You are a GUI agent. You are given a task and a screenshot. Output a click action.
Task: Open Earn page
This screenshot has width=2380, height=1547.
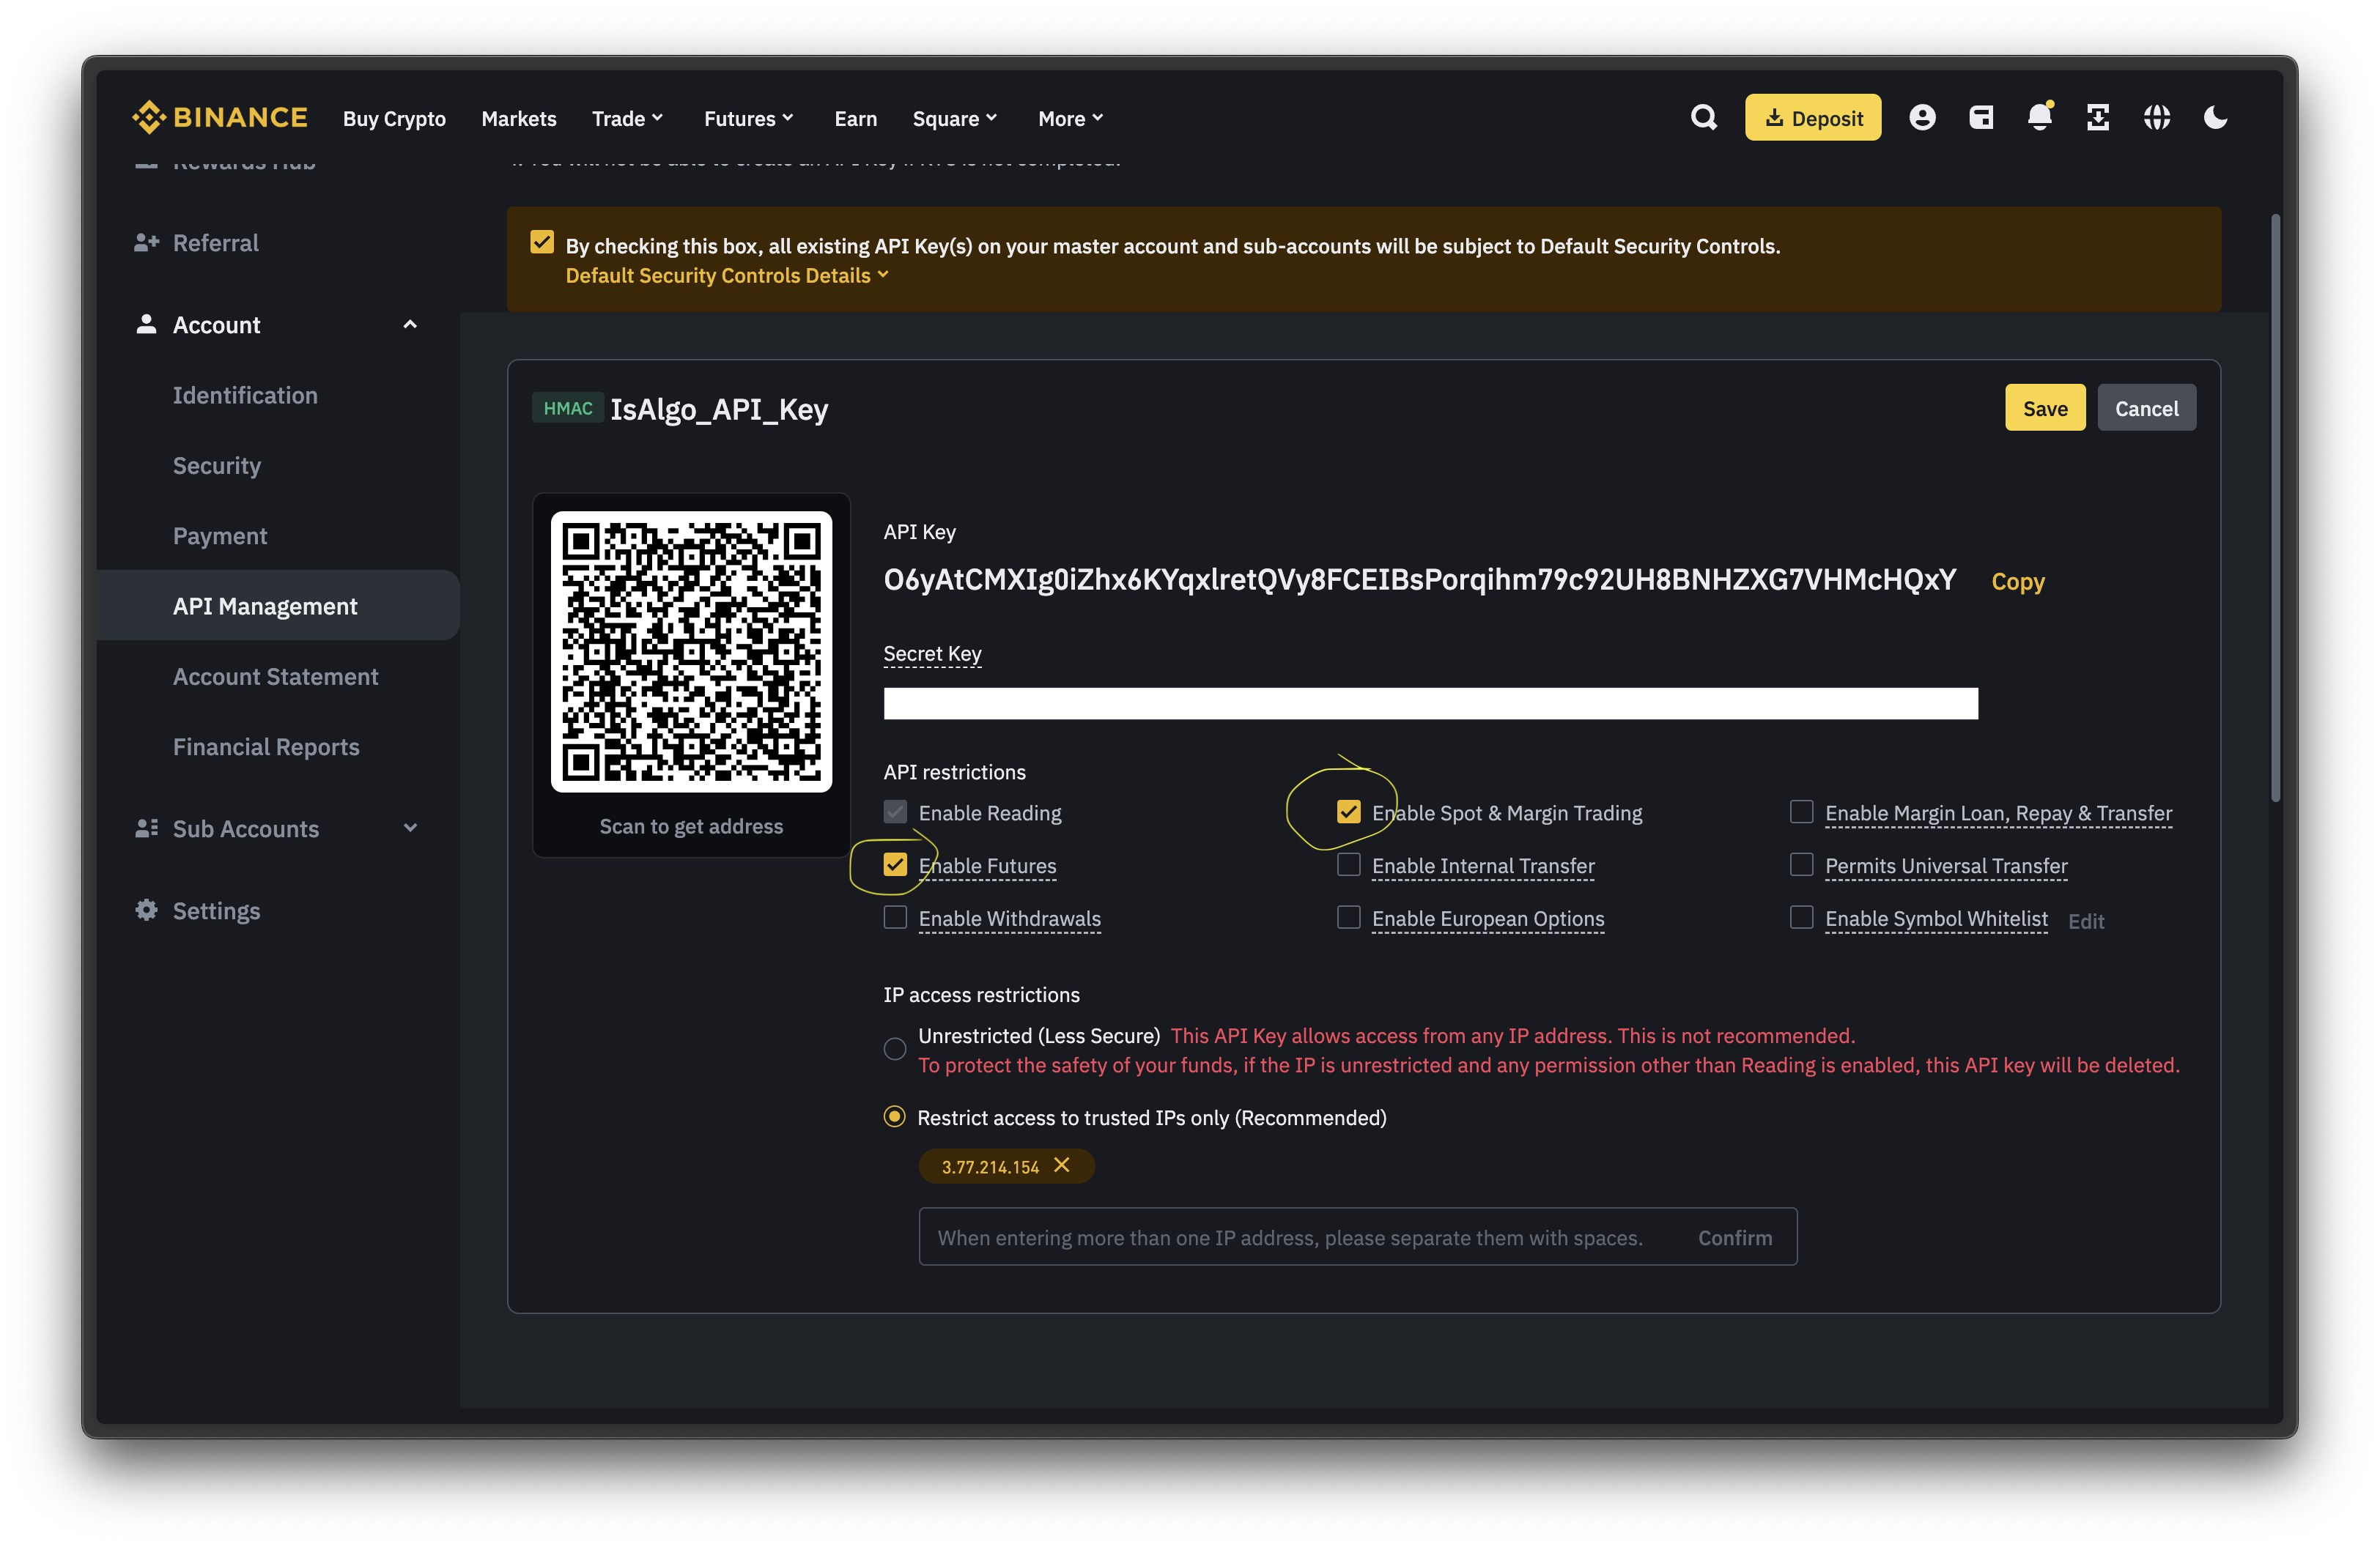[856, 118]
